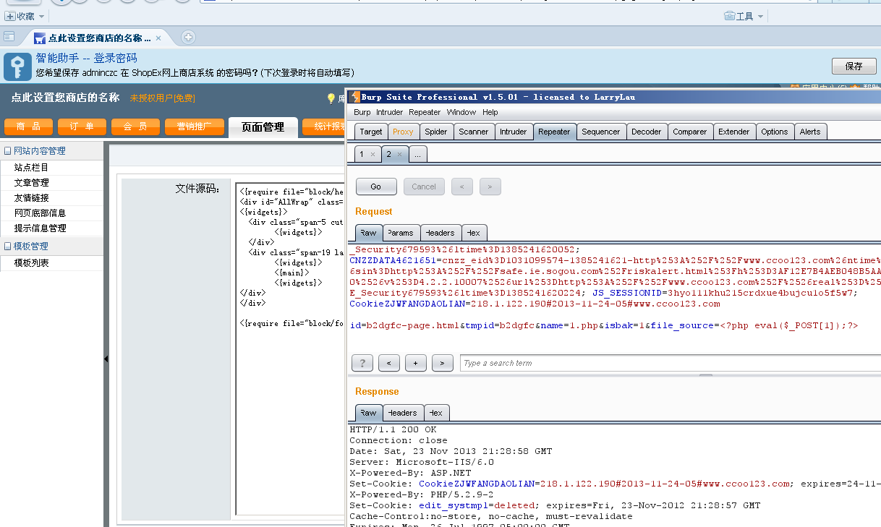Click the tools icon in browser toolbar
The image size is (881, 527).
[x=730, y=16]
